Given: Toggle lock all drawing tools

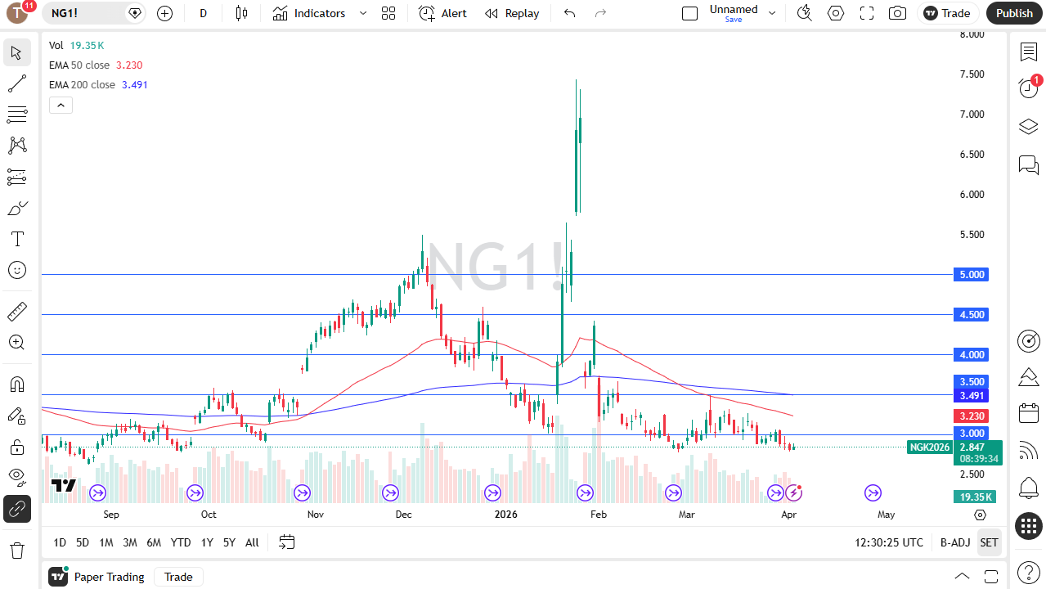Looking at the screenshot, I should (16, 447).
